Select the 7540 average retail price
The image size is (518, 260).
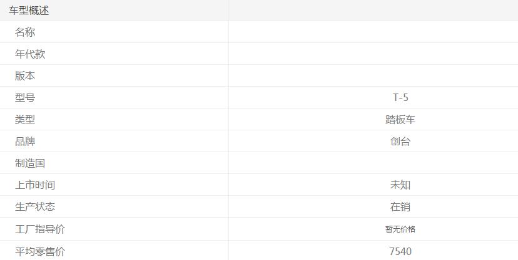coord(400,252)
